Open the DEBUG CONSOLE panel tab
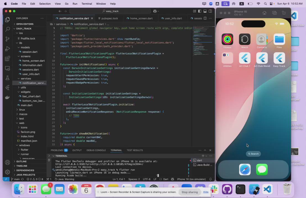This screenshot has height=198, width=306. tap(96, 150)
